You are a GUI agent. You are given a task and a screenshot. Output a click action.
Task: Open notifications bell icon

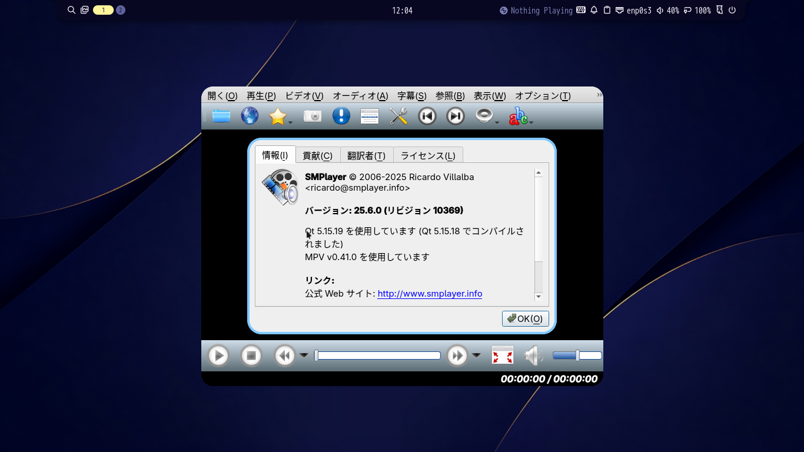(x=594, y=10)
